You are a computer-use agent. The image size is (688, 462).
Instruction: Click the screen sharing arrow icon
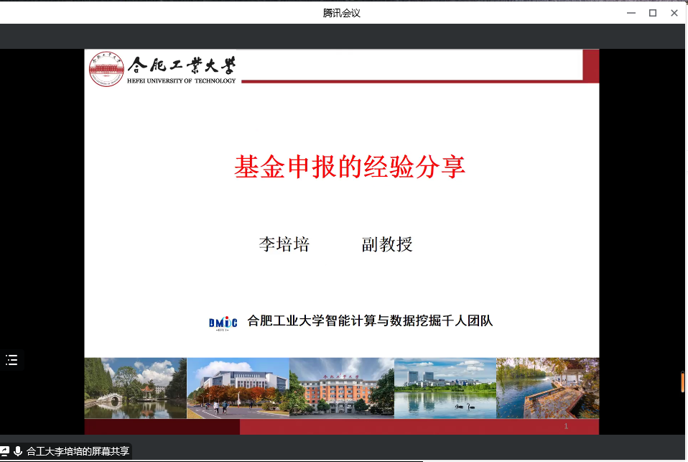(5, 451)
